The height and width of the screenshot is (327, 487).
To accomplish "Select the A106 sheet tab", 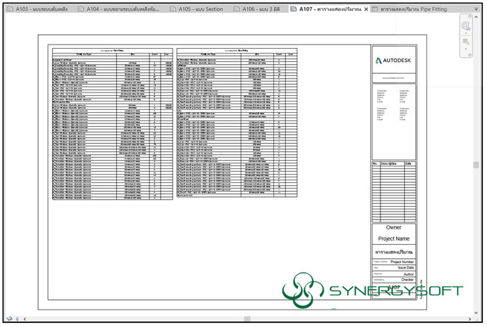I will [258, 9].
